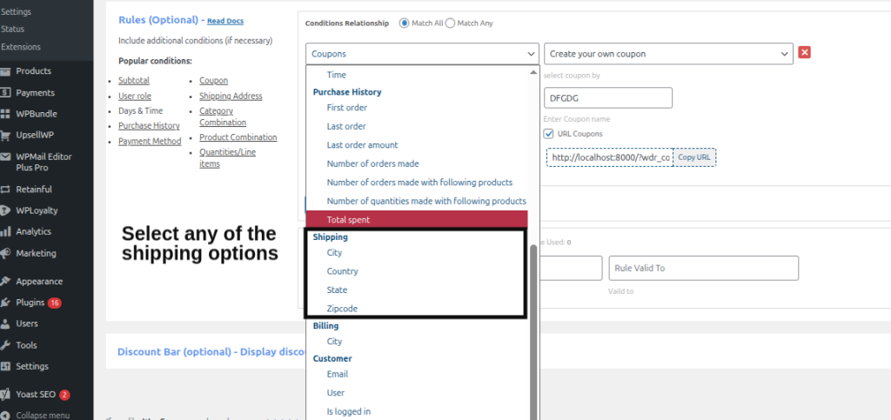Click the Retainful sidebar icon
Screen dimensions: 891x420
[x=5, y=189]
